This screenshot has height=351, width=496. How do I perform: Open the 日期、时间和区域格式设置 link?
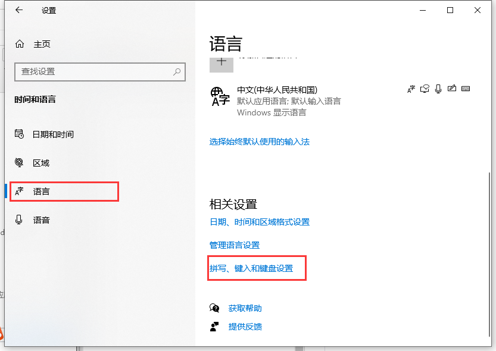260,222
